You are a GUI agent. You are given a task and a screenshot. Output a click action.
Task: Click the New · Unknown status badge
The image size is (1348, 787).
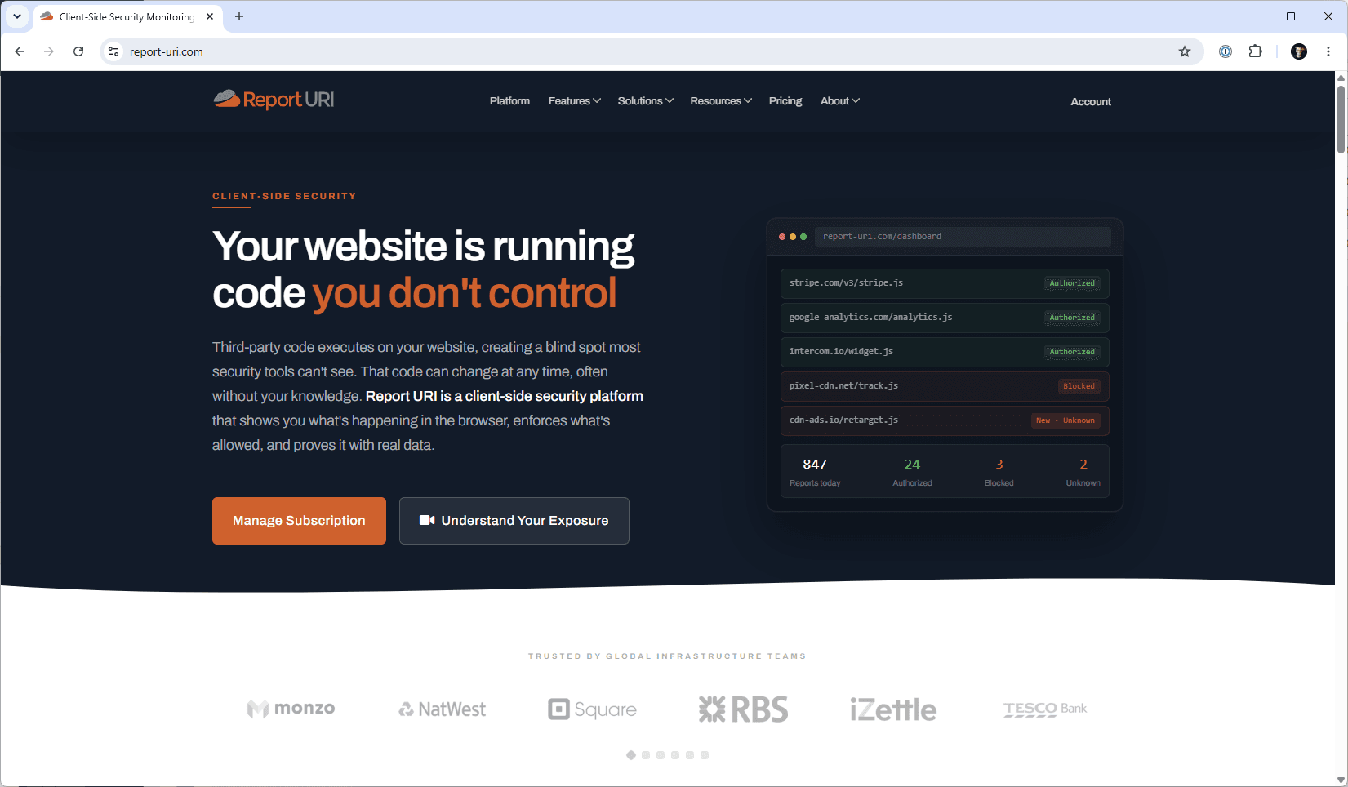1065,420
